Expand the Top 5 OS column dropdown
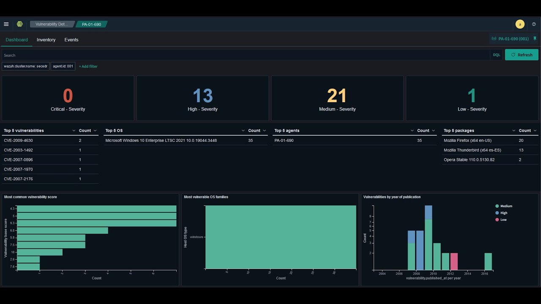The width and height of the screenshot is (541, 304). (x=243, y=131)
